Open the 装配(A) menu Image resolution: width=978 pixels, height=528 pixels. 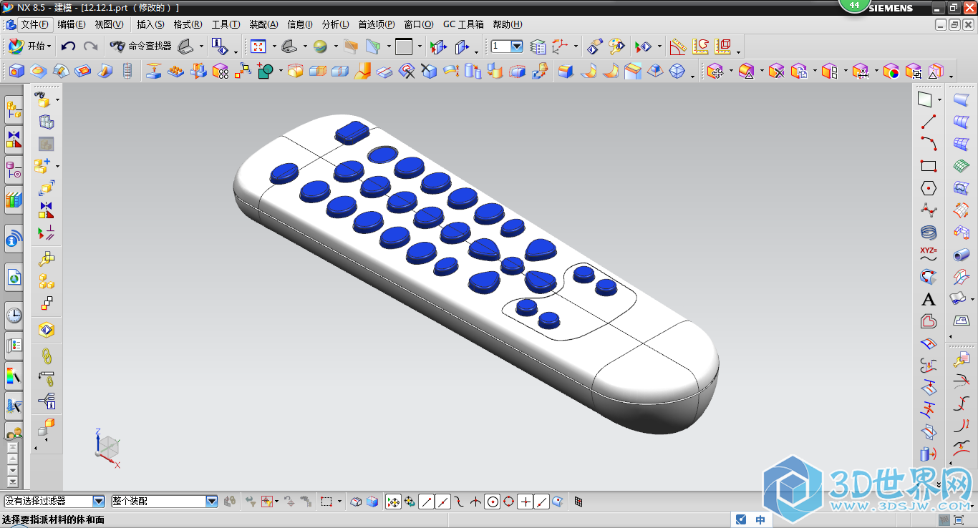pyautogui.click(x=263, y=24)
